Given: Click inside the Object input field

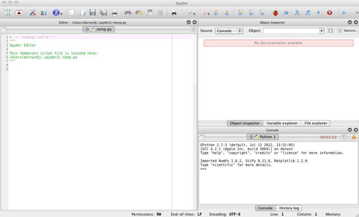Looking at the screenshot, I should [291, 31].
